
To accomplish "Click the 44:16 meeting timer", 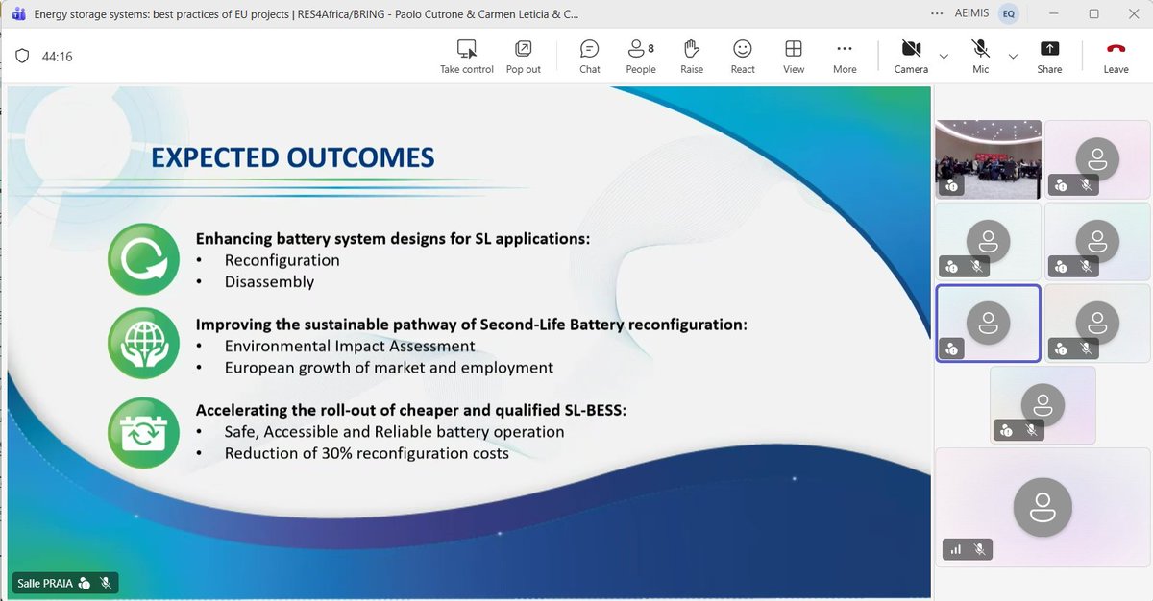I will [x=58, y=57].
